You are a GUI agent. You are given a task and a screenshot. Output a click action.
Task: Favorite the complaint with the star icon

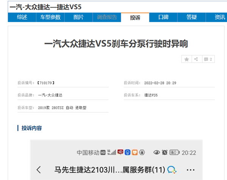[x=187, y=59]
